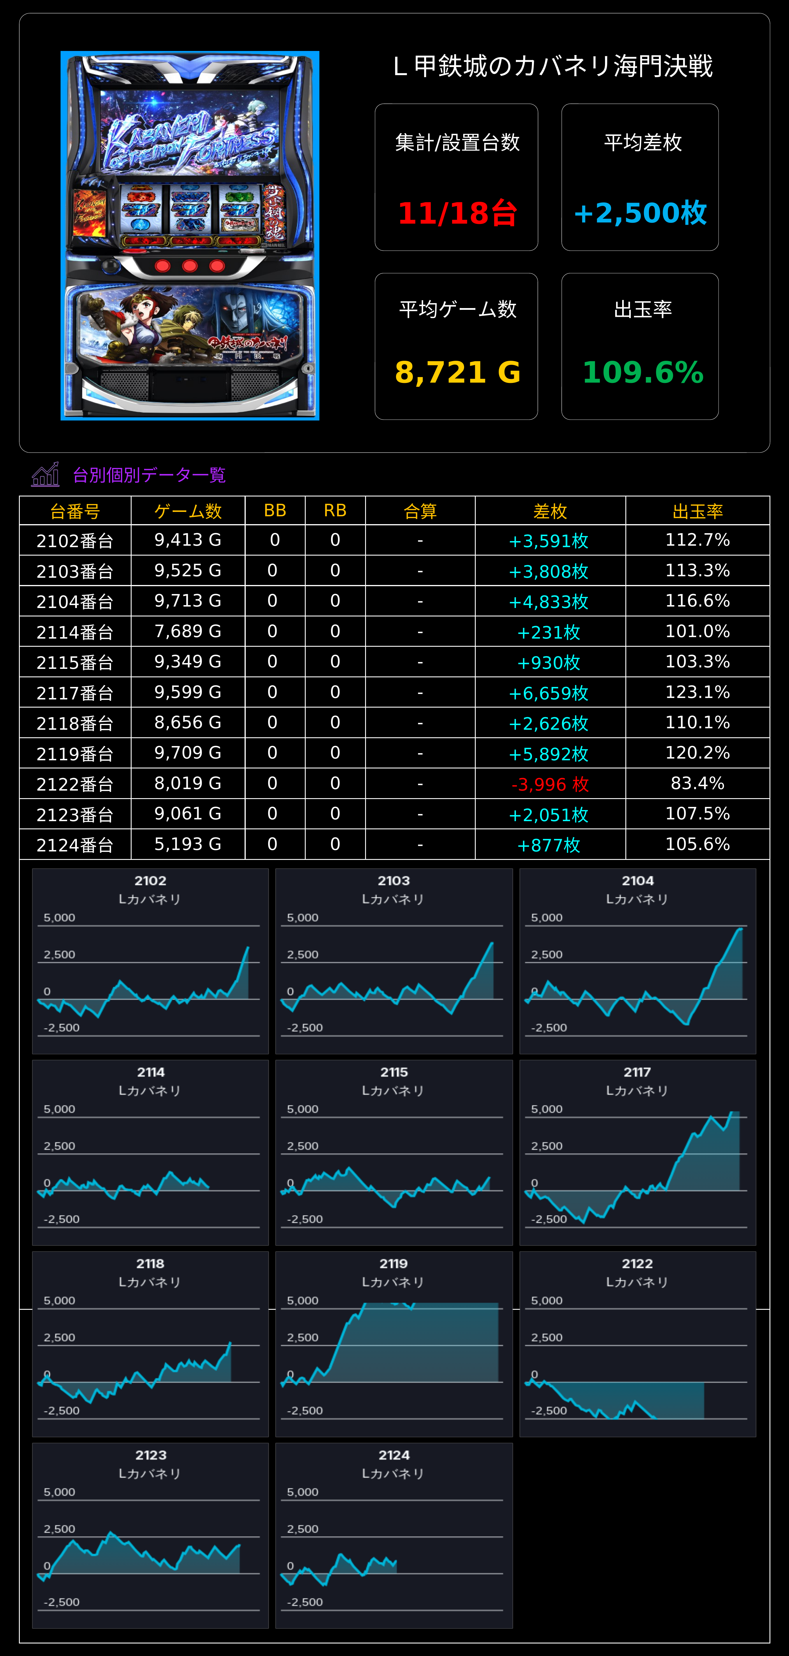Click the 116.6% payout rate

coord(698,600)
